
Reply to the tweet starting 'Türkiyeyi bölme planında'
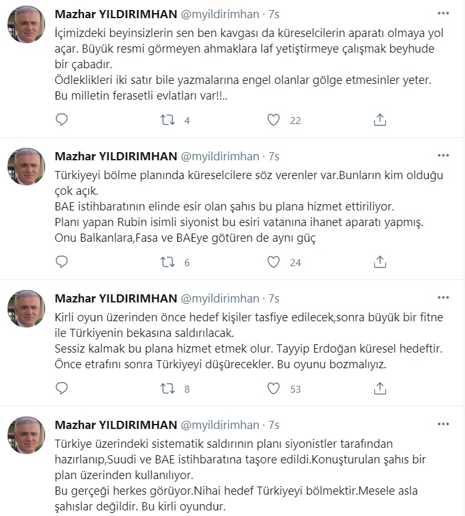(x=61, y=262)
